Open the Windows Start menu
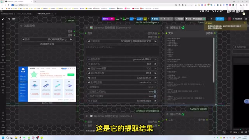This screenshot has height=140, width=249. point(3,138)
